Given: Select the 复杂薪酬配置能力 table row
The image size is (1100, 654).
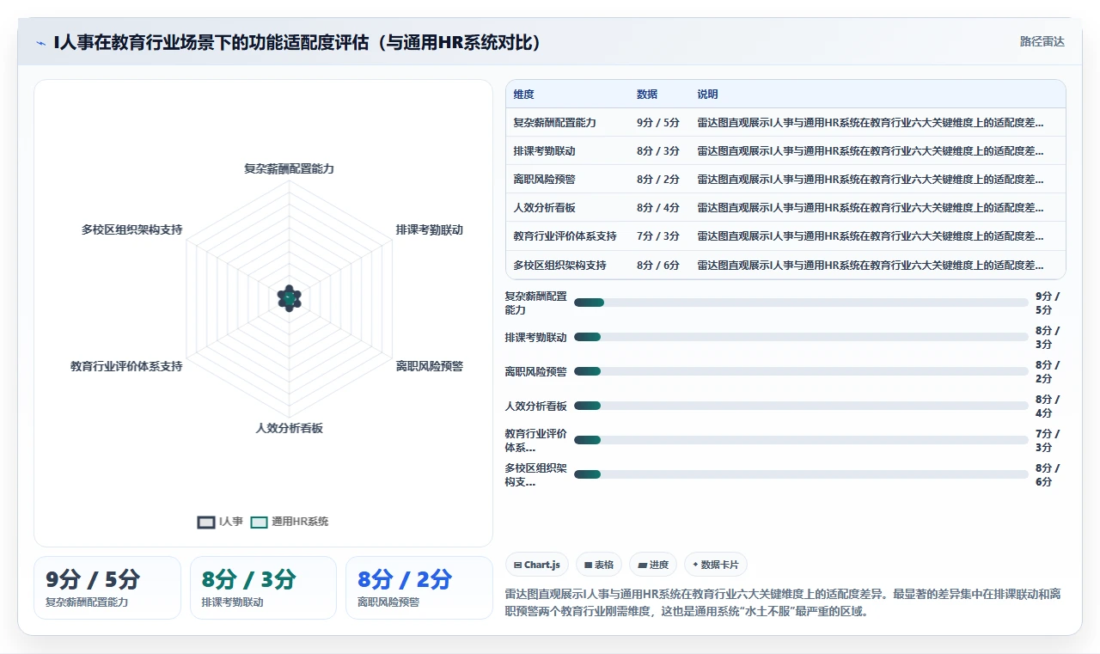Looking at the screenshot, I should (785, 123).
